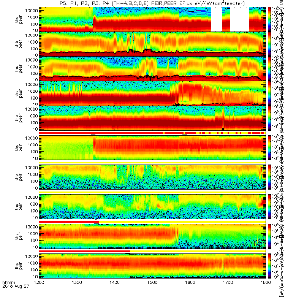Click the color bar beside thc peer panel
The height and width of the screenshot is (304, 285).
pyautogui.click(x=269, y=69)
